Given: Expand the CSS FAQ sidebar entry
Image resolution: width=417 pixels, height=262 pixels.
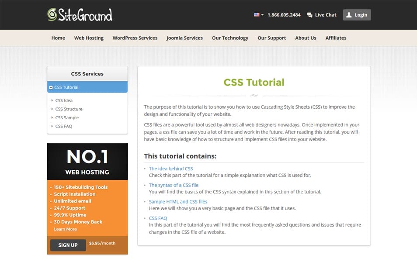Looking at the screenshot, I should coord(63,126).
